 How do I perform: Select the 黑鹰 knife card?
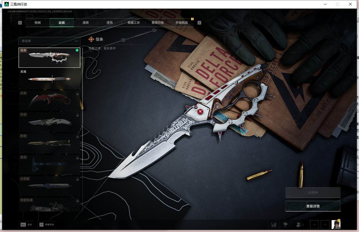(x=49, y=79)
